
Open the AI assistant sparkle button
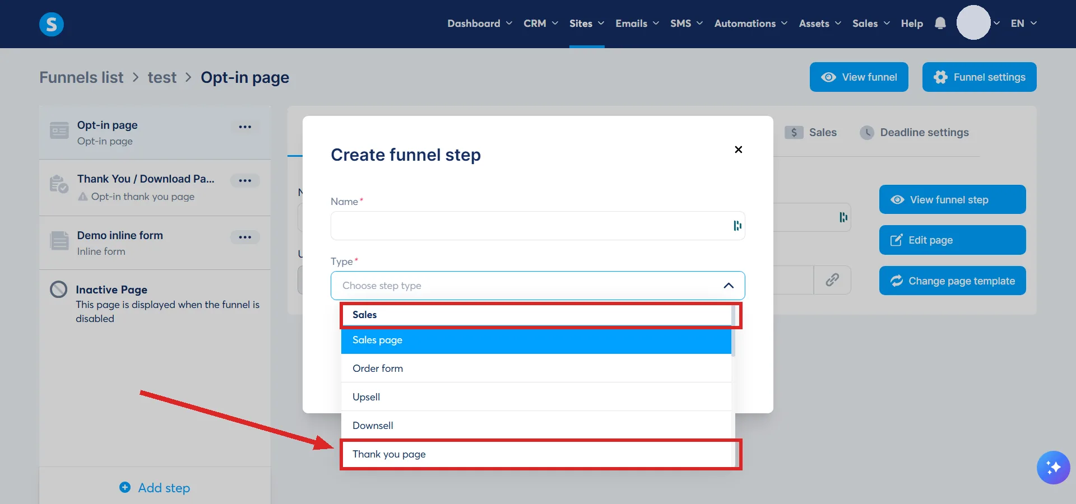(x=1053, y=467)
